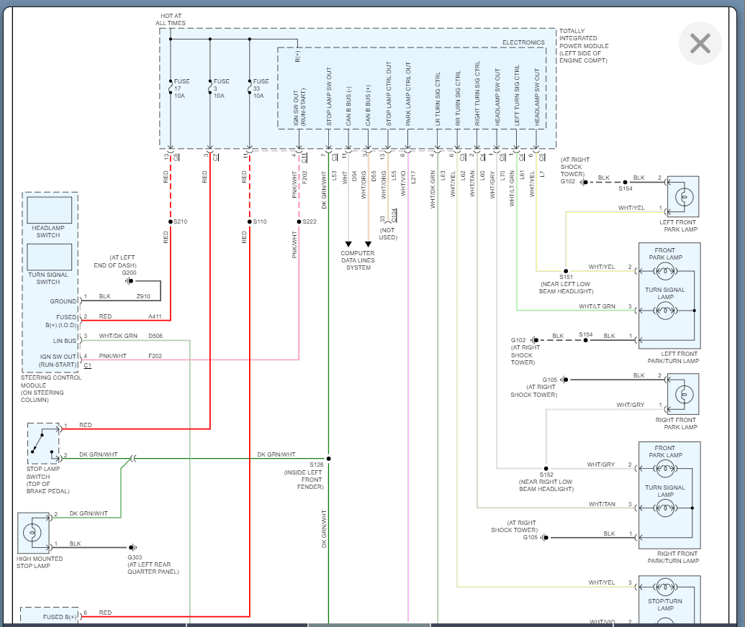Image resolution: width=745 pixels, height=627 pixels.
Task: Click the G200 ground symbol
Action: pos(130,281)
